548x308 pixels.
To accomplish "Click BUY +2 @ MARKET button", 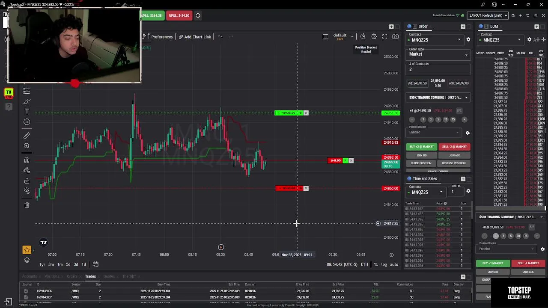I will click(x=421, y=147).
